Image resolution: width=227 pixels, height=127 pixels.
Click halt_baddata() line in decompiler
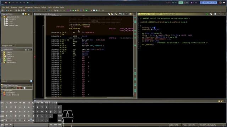coord(148,45)
